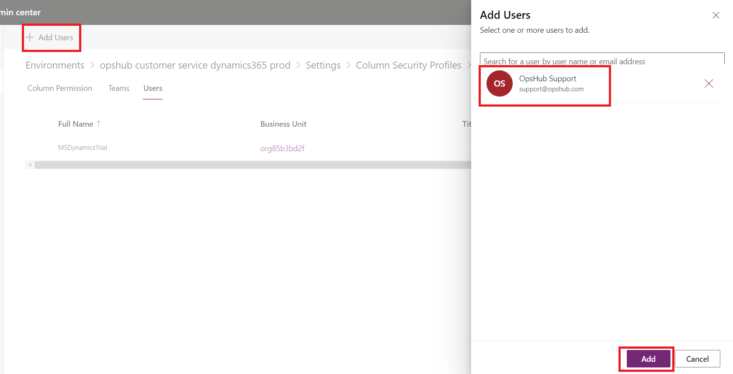Switch to the Teams tab
The image size is (733, 374).
pos(119,88)
